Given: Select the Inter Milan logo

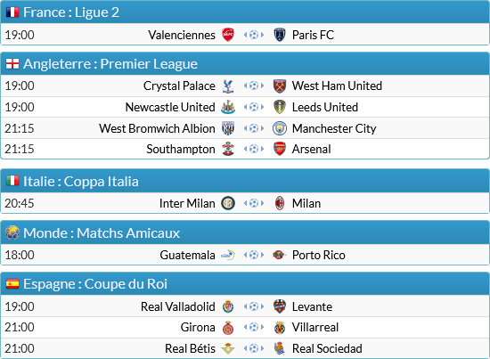Looking at the screenshot, I should (x=228, y=203).
